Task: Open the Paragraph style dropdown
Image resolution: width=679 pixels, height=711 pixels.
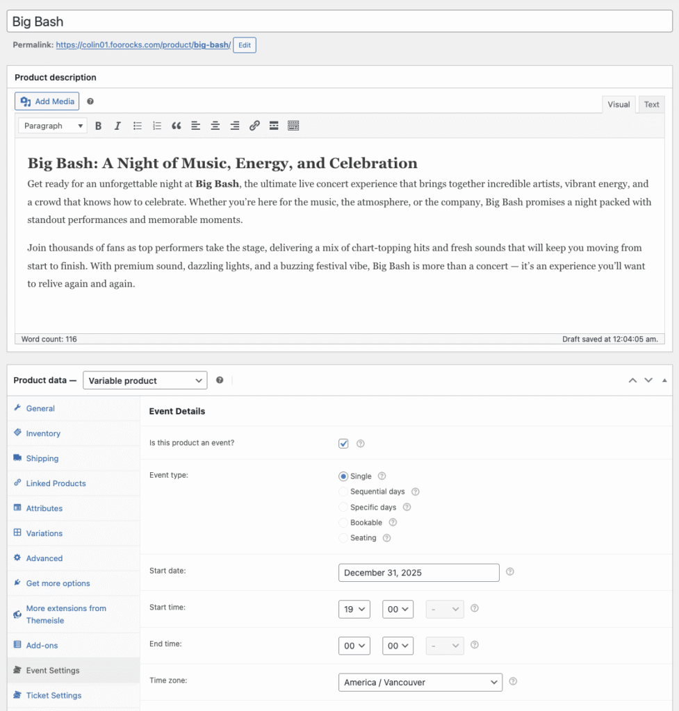Action: coord(52,126)
